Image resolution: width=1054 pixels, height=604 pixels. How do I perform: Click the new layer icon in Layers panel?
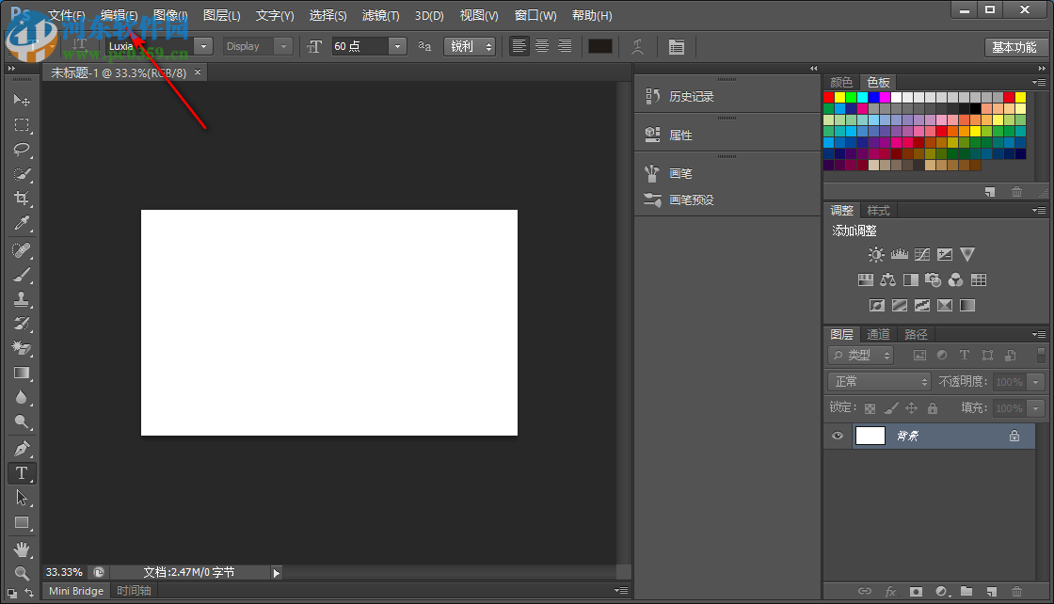click(x=991, y=592)
